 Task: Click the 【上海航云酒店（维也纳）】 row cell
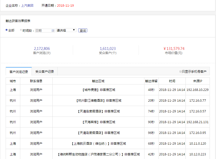coord(99,144)
